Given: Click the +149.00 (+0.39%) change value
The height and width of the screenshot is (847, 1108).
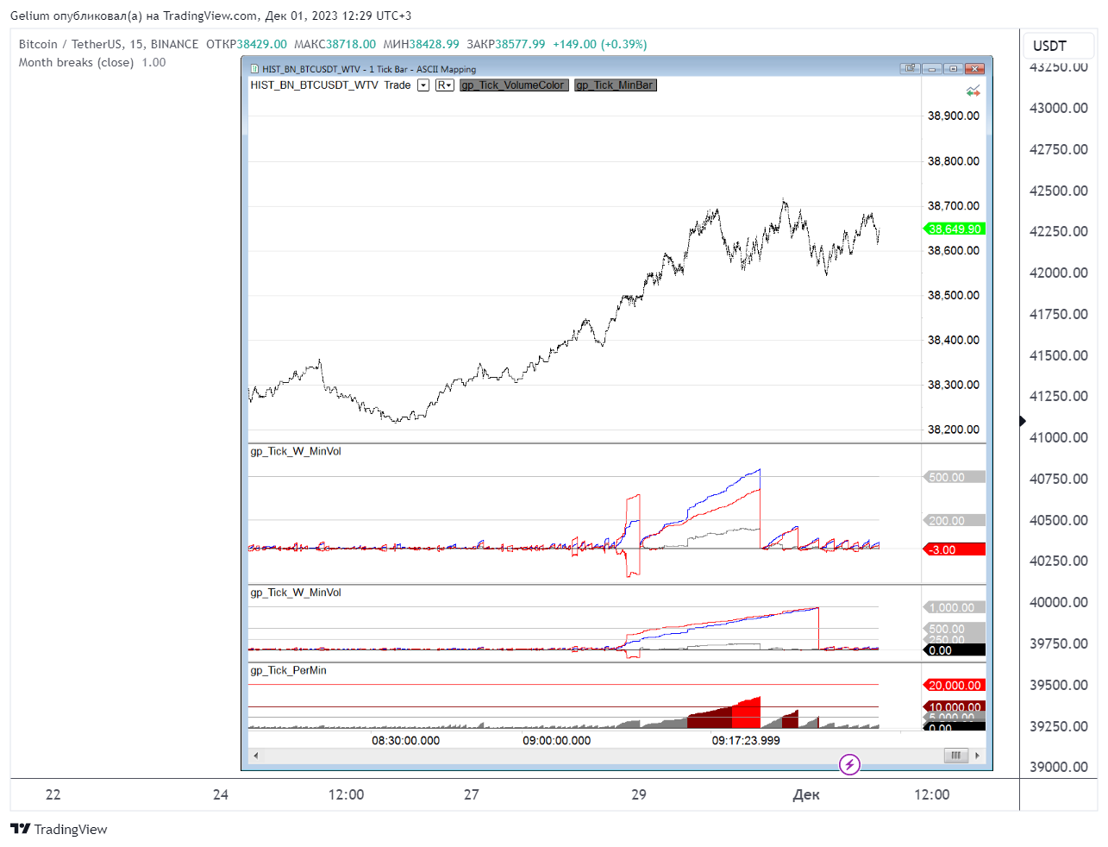Looking at the screenshot, I should (600, 44).
